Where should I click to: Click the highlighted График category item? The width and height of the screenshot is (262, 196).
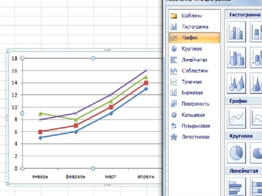click(x=194, y=38)
